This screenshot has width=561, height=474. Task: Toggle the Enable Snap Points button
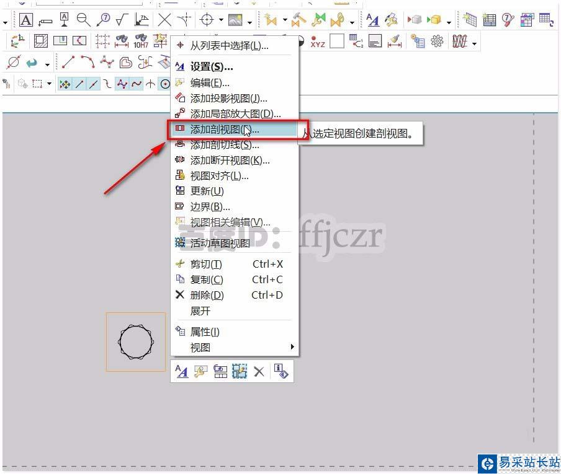65,84
